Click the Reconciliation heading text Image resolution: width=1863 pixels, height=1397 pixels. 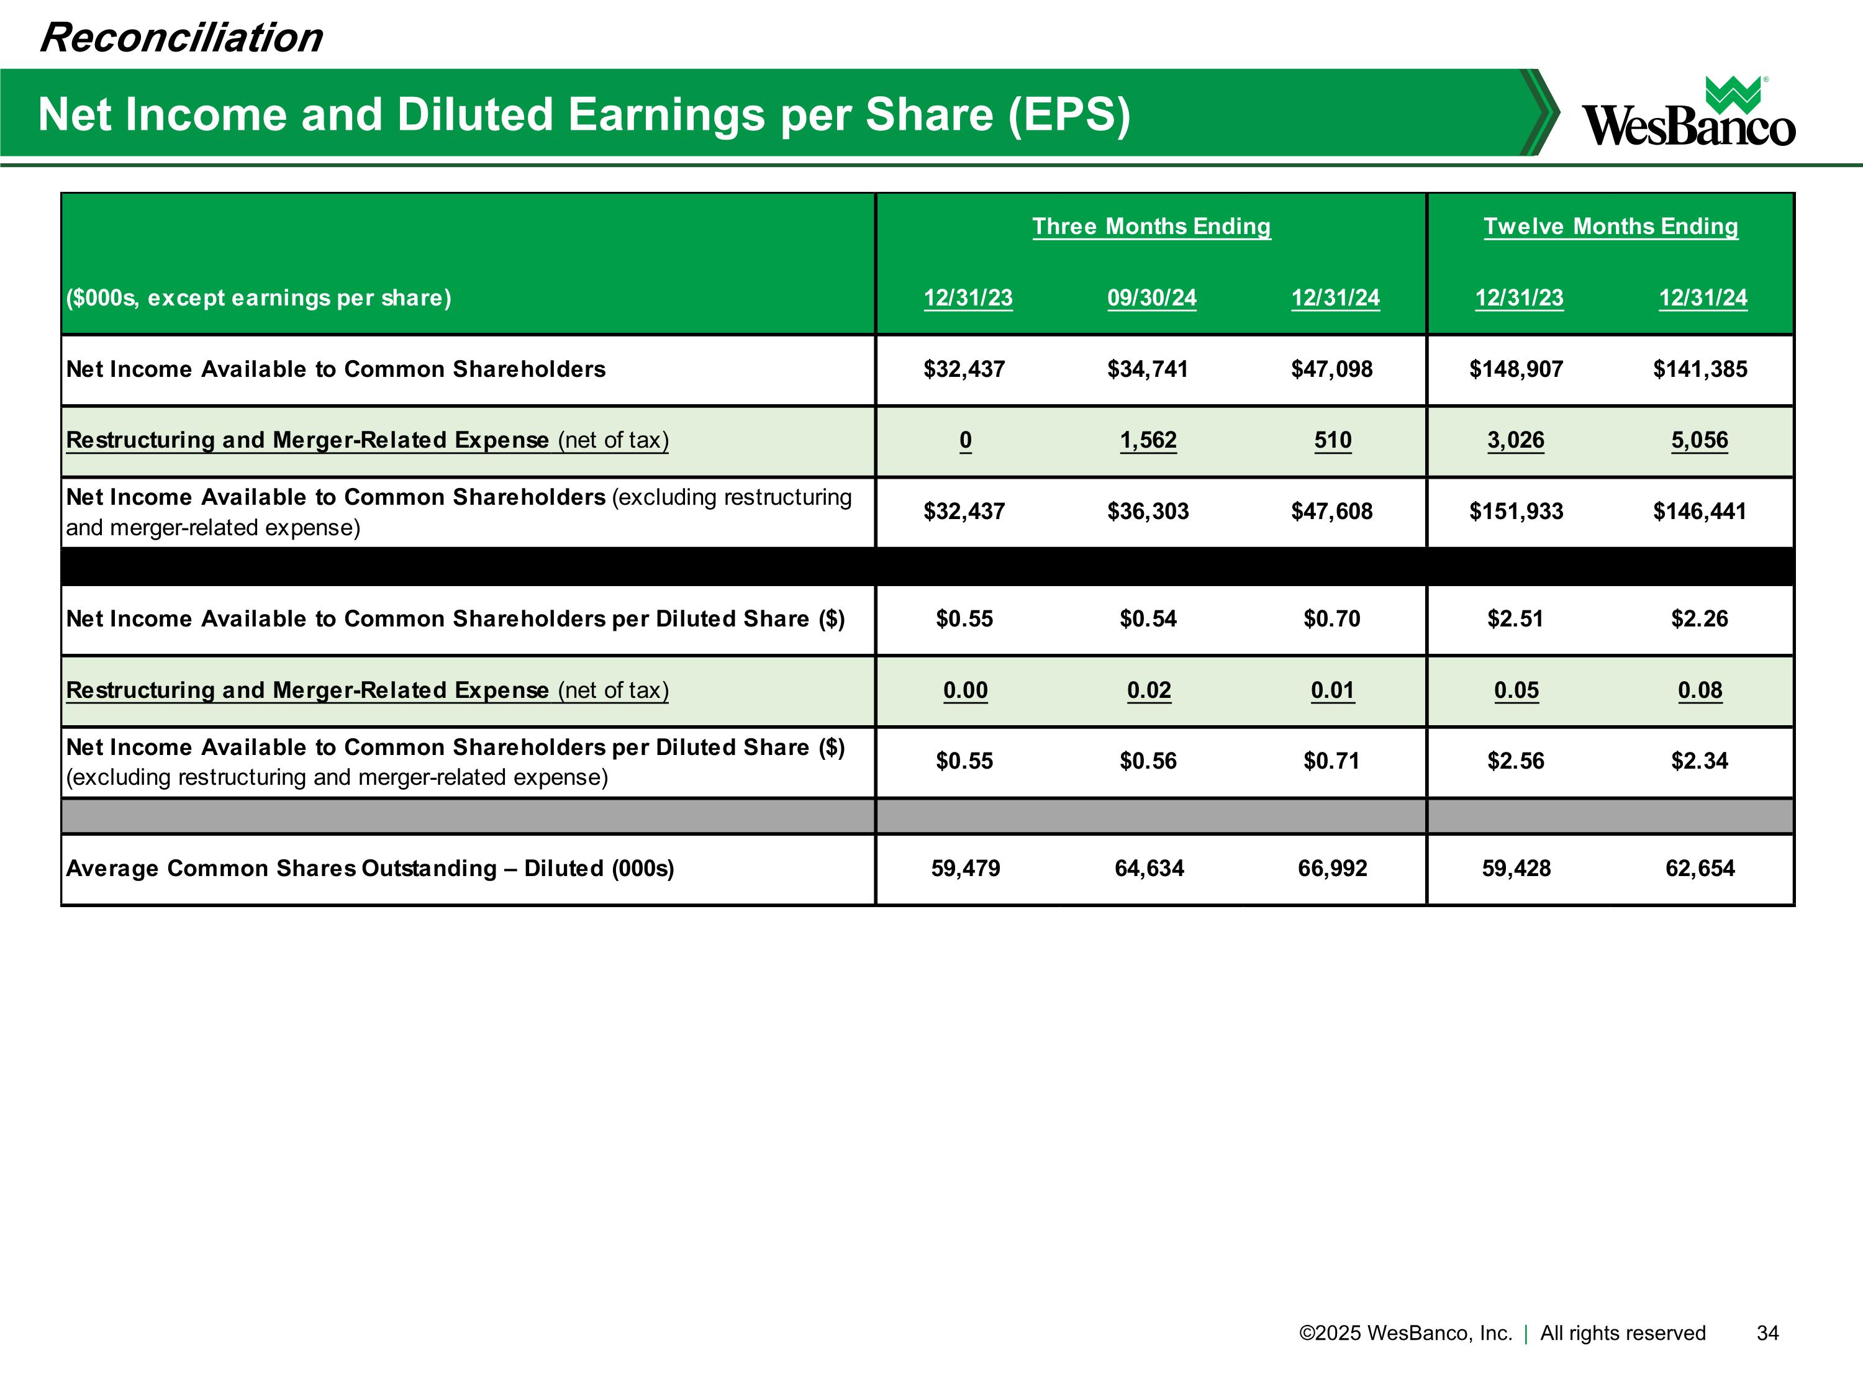pyautogui.click(x=181, y=37)
